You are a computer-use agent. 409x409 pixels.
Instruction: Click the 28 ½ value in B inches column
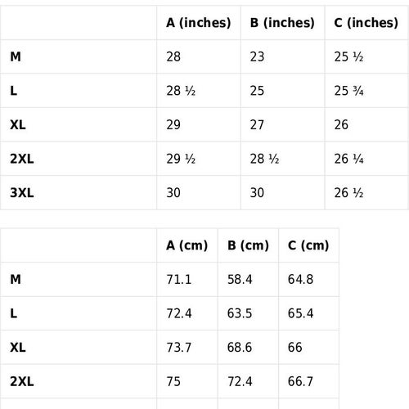point(264,159)
